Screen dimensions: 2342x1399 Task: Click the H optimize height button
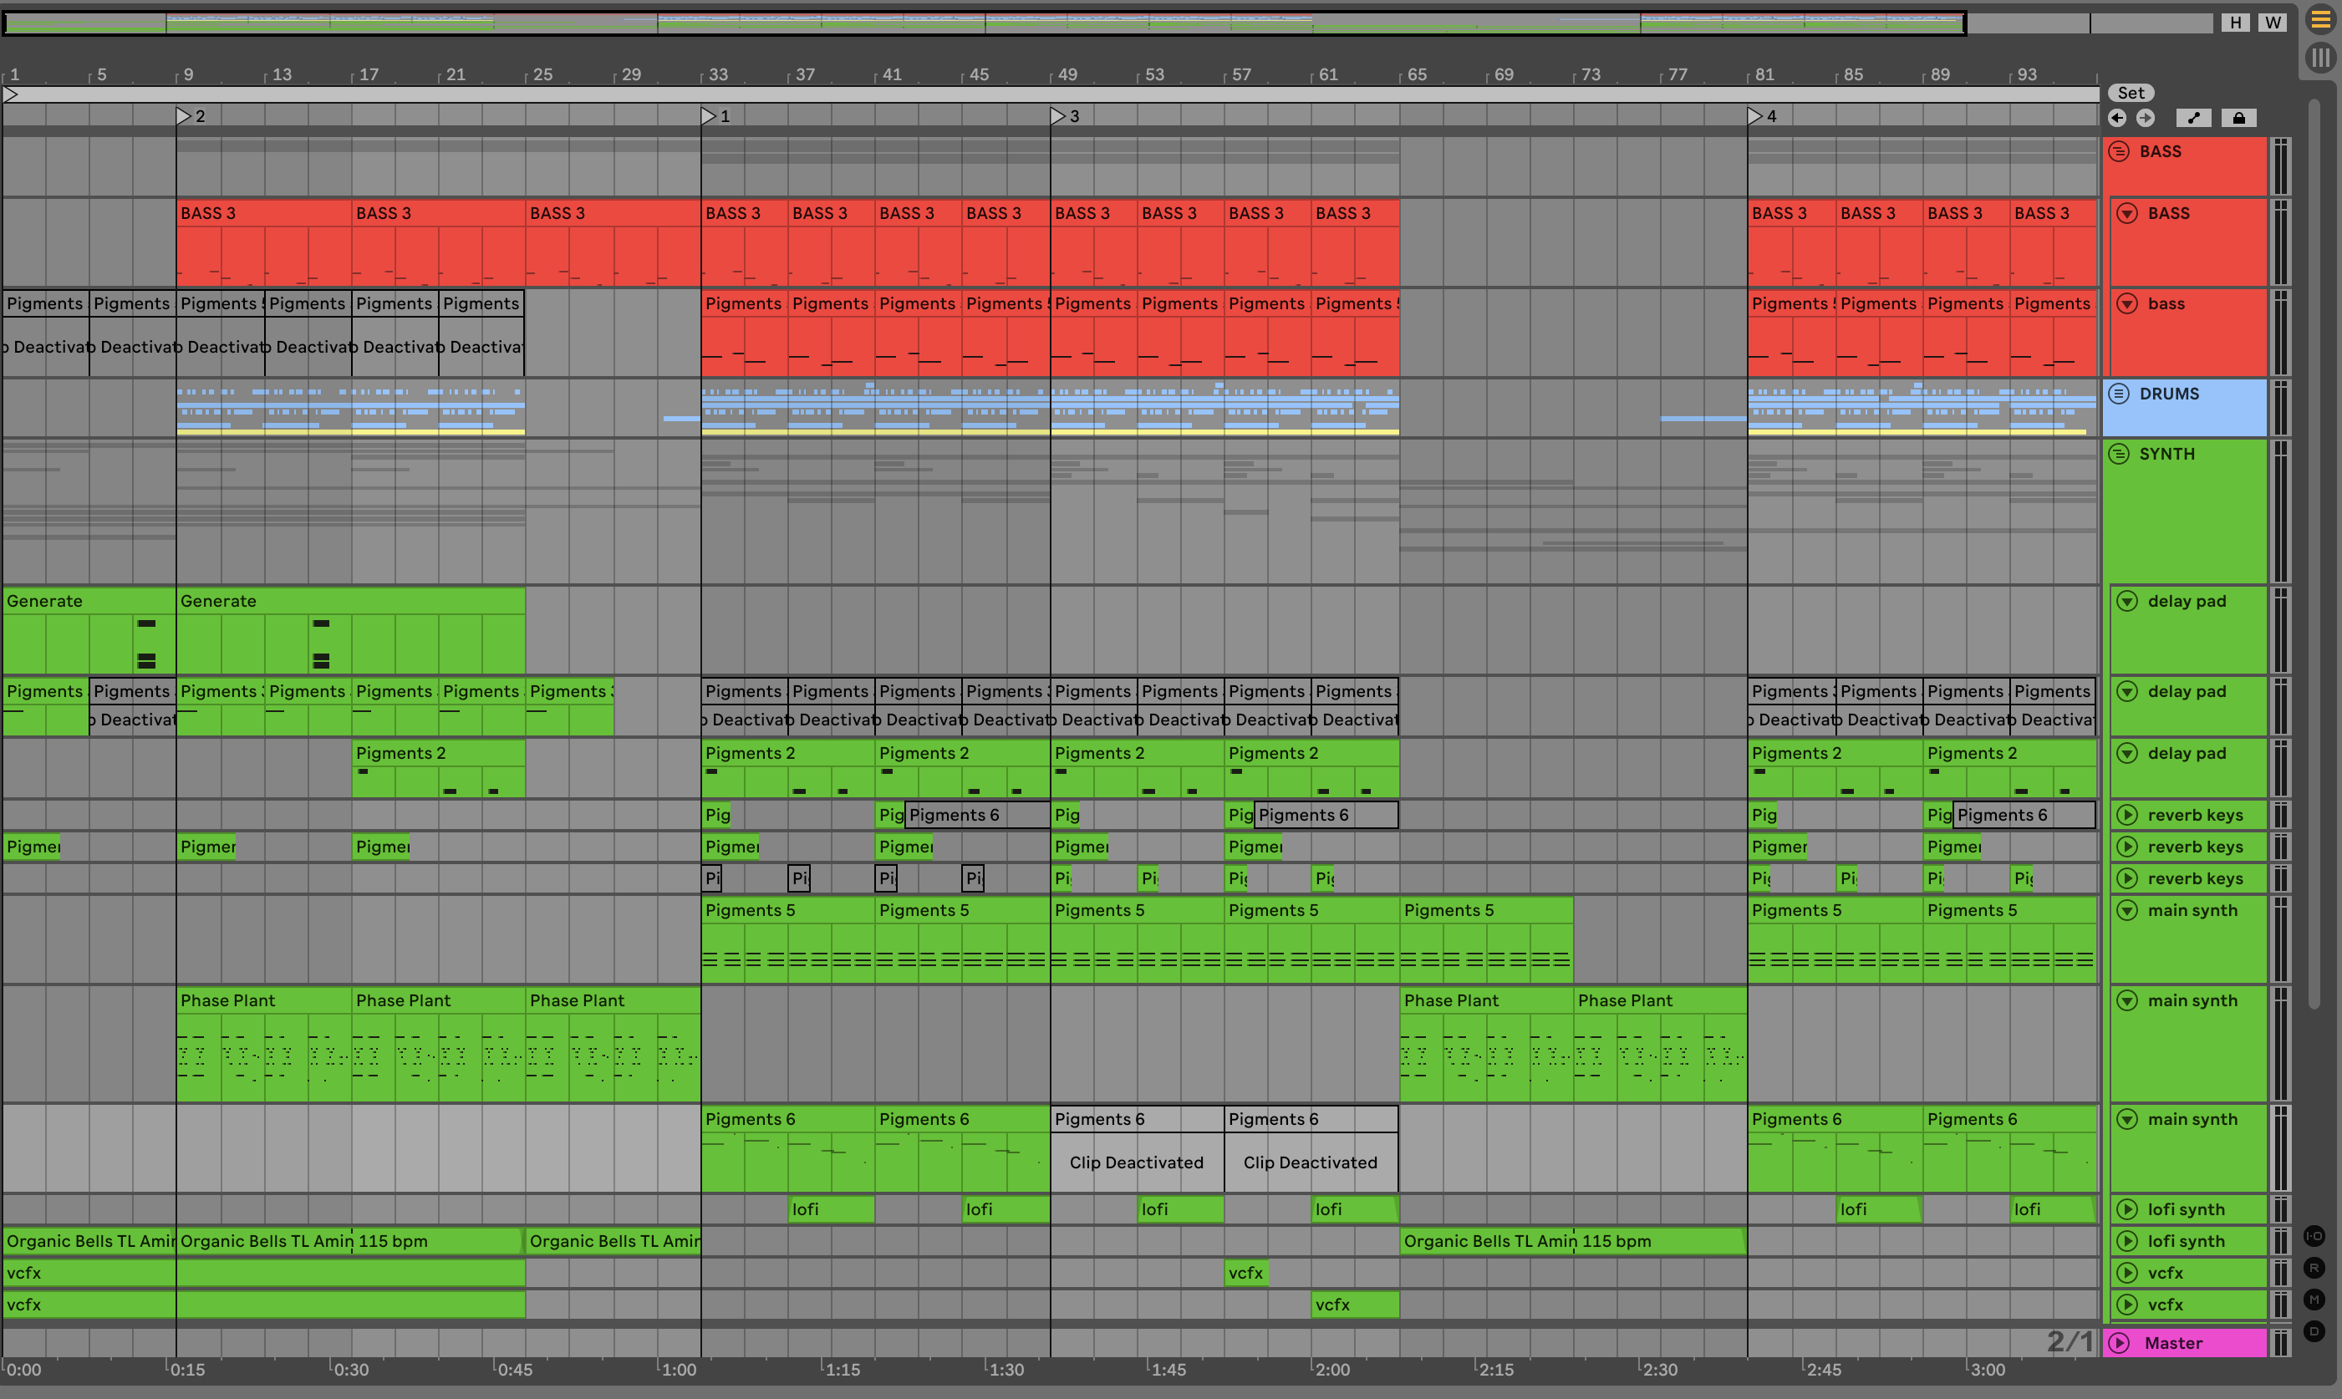[2236, 23]
